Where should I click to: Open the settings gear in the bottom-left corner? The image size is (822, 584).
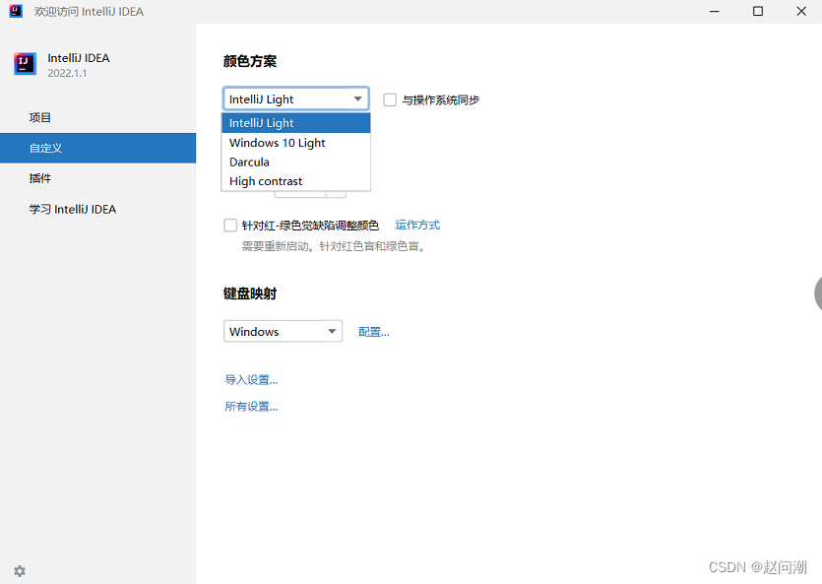point(20,571)
